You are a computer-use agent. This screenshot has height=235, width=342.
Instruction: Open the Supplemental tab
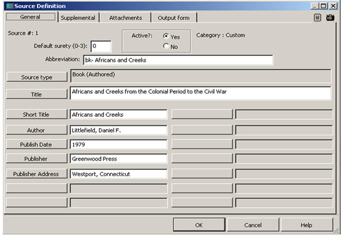pyautogui.click(x=78, y=18)
